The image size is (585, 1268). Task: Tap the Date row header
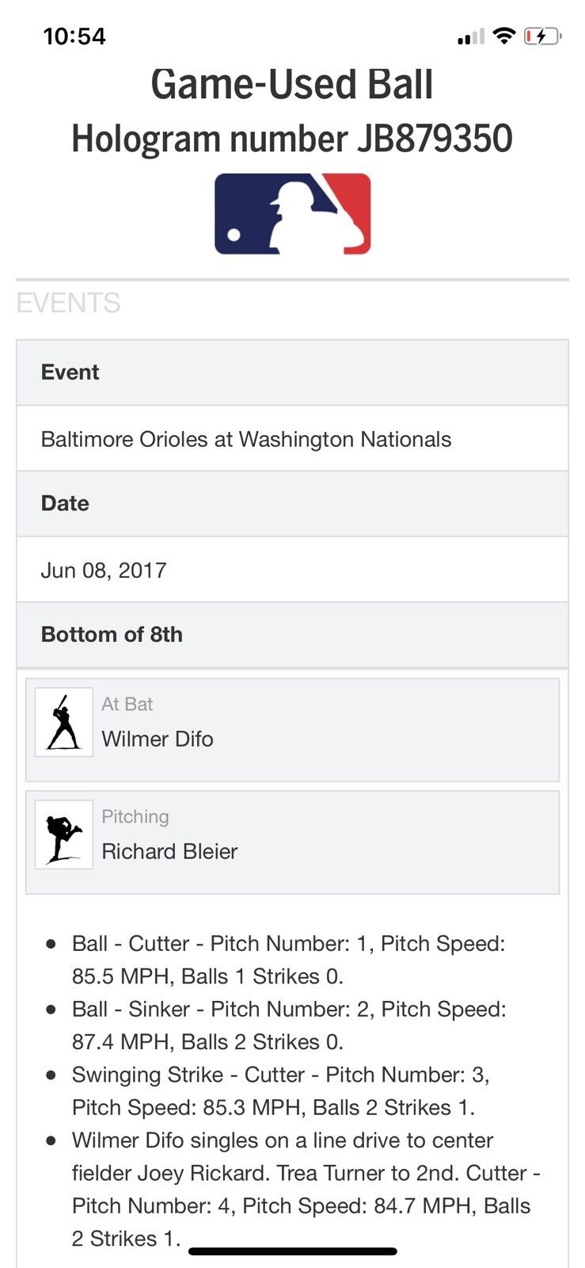point(65,503)
